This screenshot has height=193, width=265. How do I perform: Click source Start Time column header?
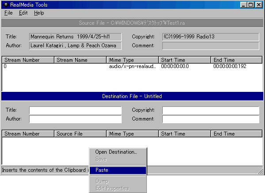tap(185, 60)
